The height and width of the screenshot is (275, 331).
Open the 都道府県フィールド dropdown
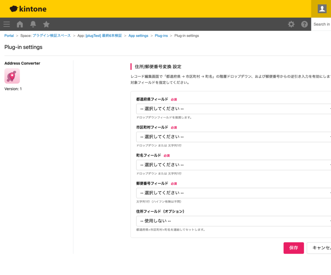233,109
